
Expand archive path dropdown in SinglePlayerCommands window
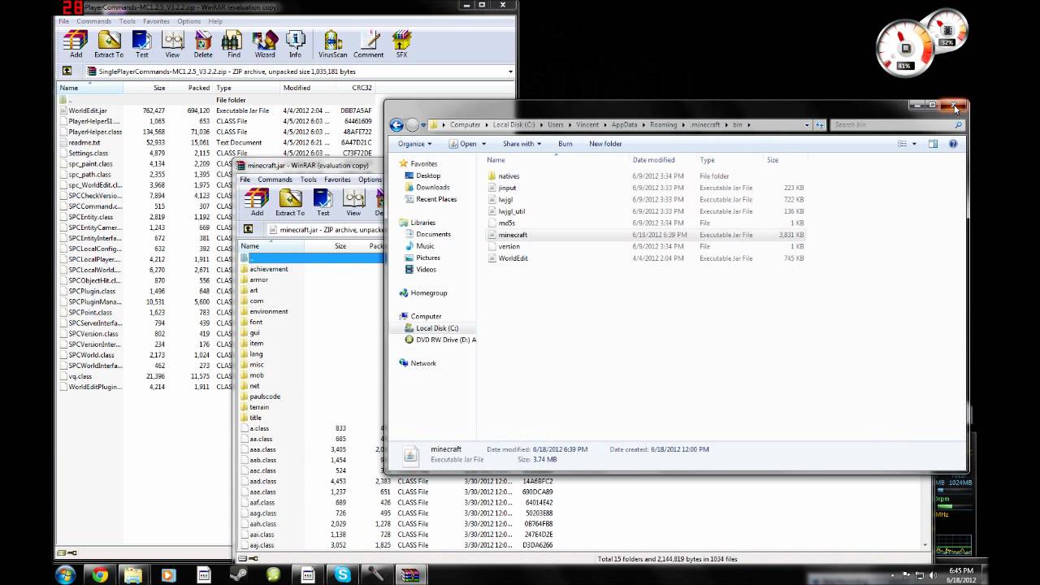coord(510,71)
